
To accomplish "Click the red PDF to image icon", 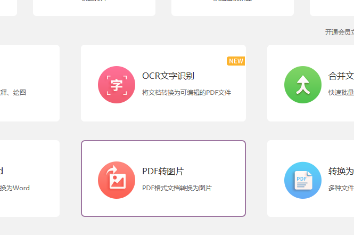I will (117, 180).
